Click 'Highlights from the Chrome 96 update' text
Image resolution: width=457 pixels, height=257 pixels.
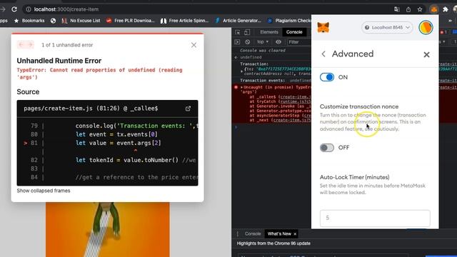(x=273, y=243)
